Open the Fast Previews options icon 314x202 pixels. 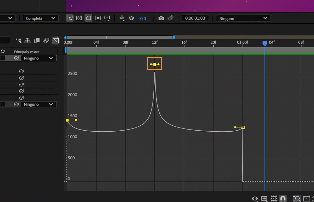pyautogui.click(x=70, y=18)
